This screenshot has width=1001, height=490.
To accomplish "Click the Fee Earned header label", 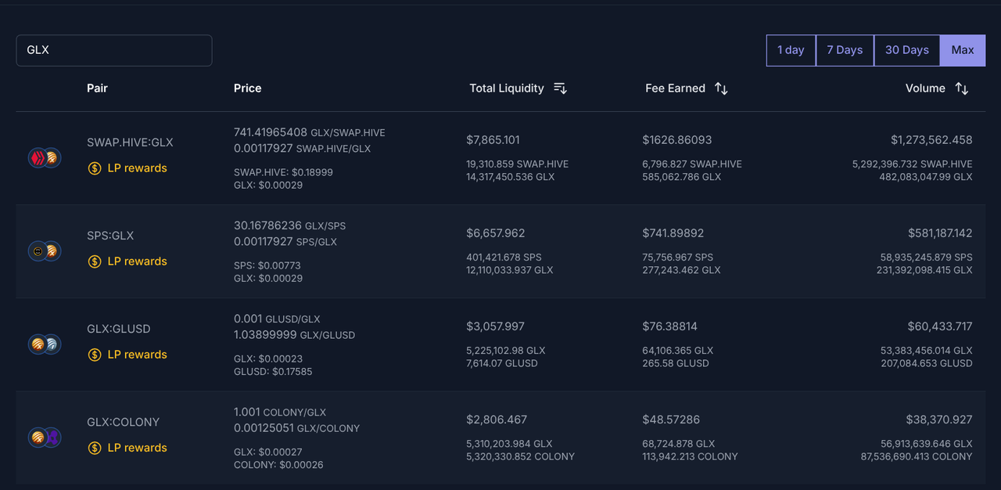I will point(675,88).
